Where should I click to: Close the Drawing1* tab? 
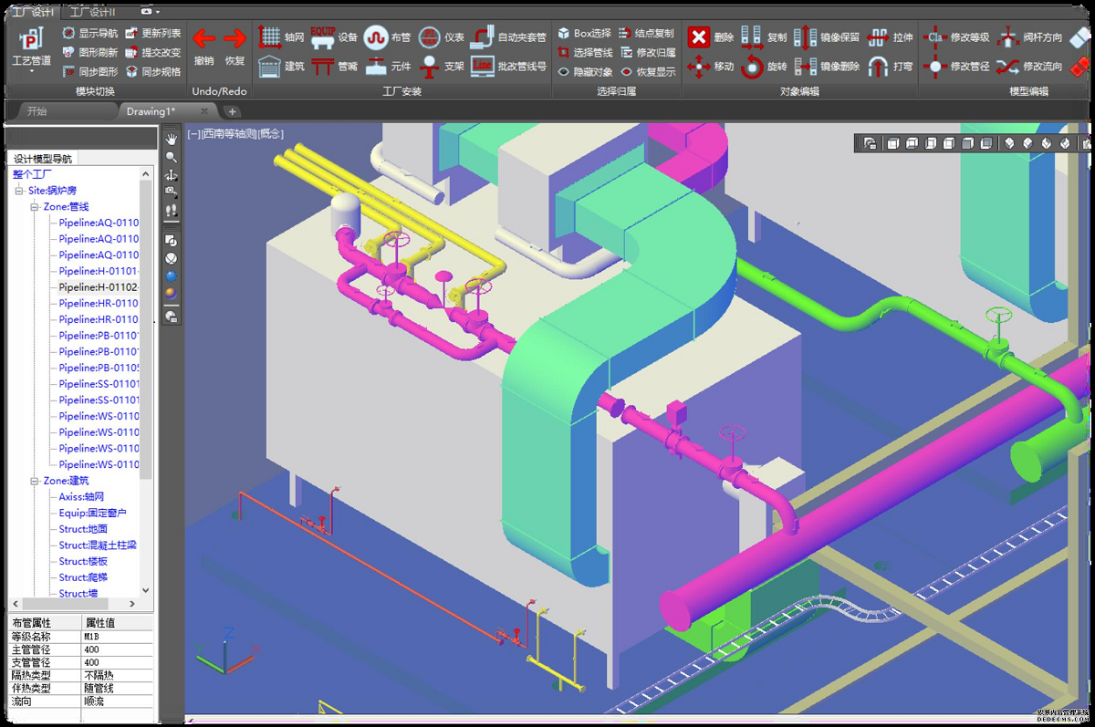pos(205,111)
